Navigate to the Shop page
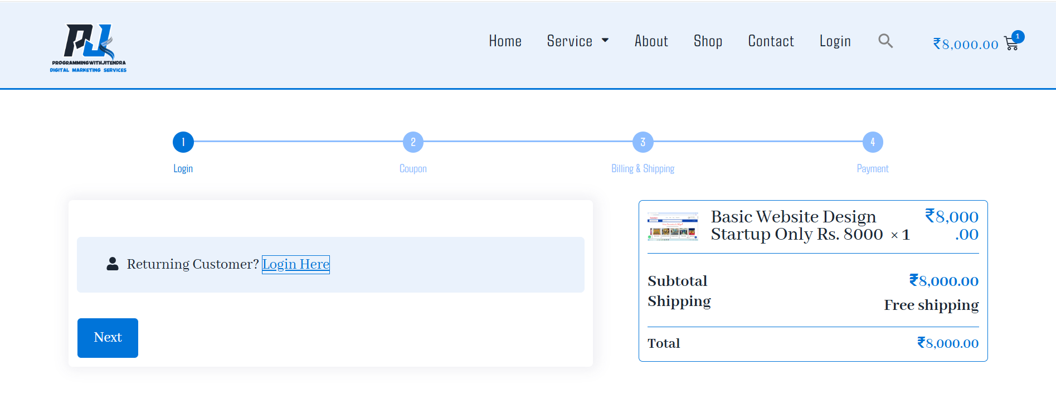Image resolution: width=1056 pixels, height=408 pixels. (708, 41)
